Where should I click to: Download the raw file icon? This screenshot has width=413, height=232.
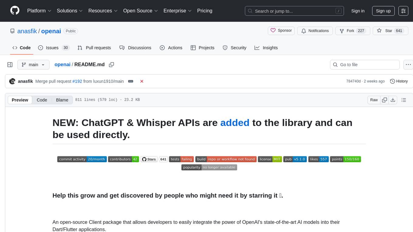(393, 100)
